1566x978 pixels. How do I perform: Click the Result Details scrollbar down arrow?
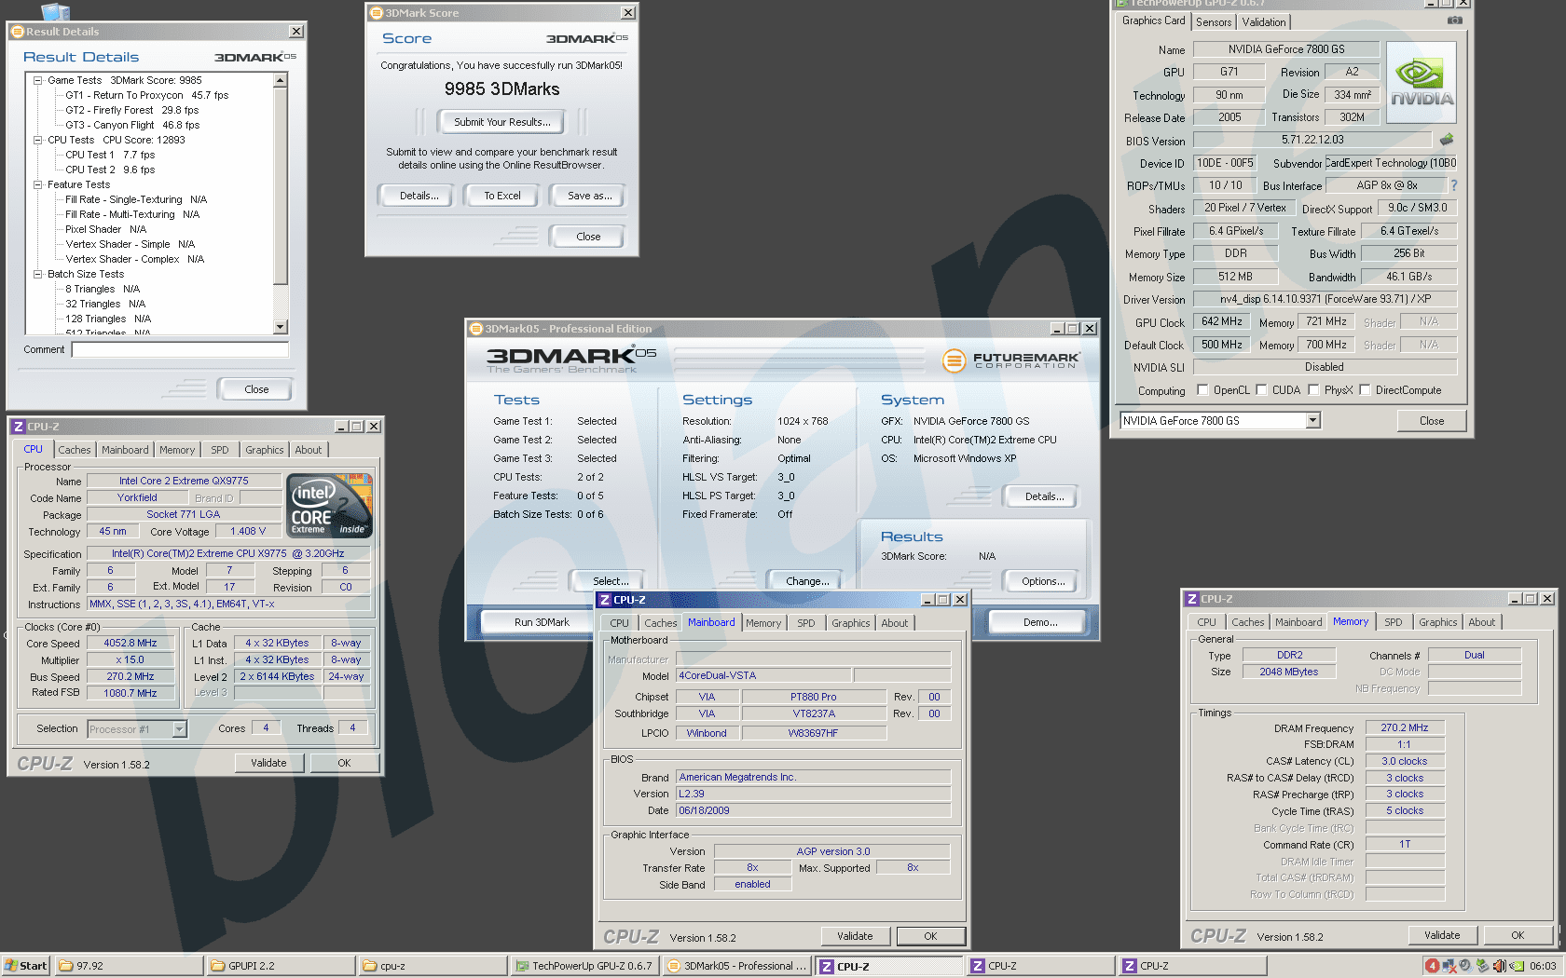pyautogui.click(x=281, y=327)
